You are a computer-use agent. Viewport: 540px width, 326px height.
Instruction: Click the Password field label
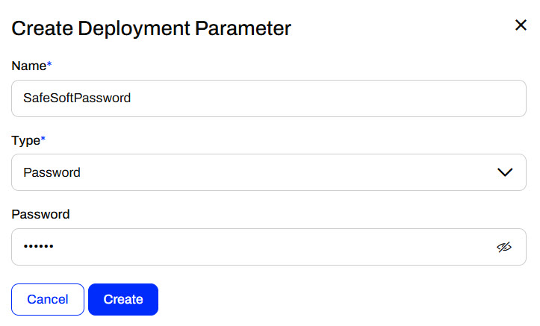pos(40,214)
